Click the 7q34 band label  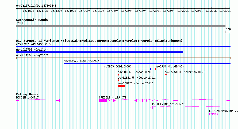point(228,29)
